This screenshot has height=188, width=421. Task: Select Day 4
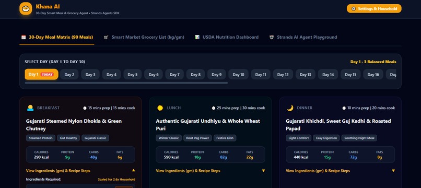[111, 74]
